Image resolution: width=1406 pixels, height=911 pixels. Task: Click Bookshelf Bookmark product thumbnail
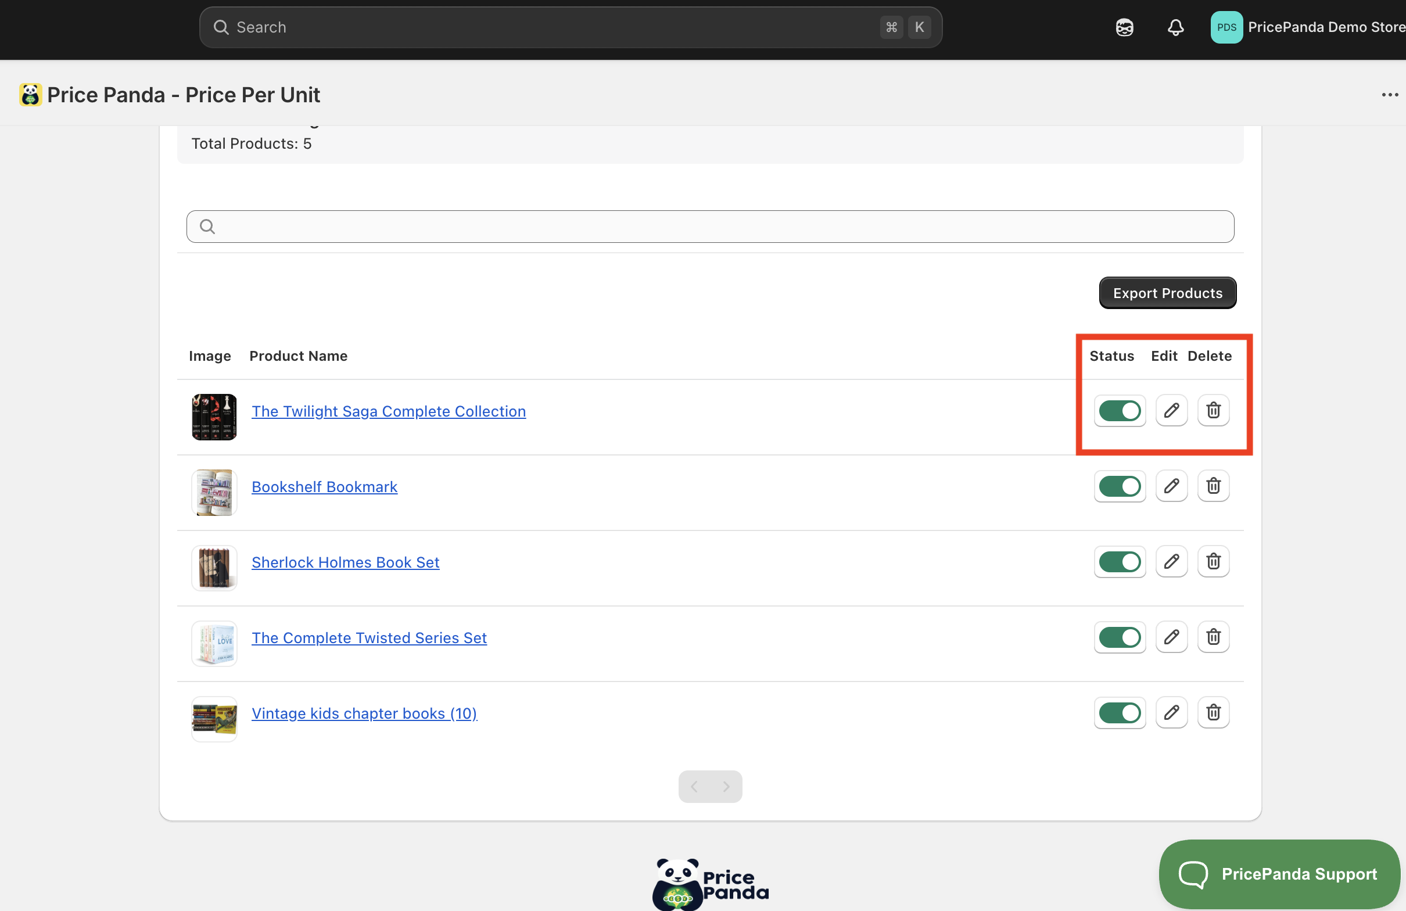pos(214,493)
